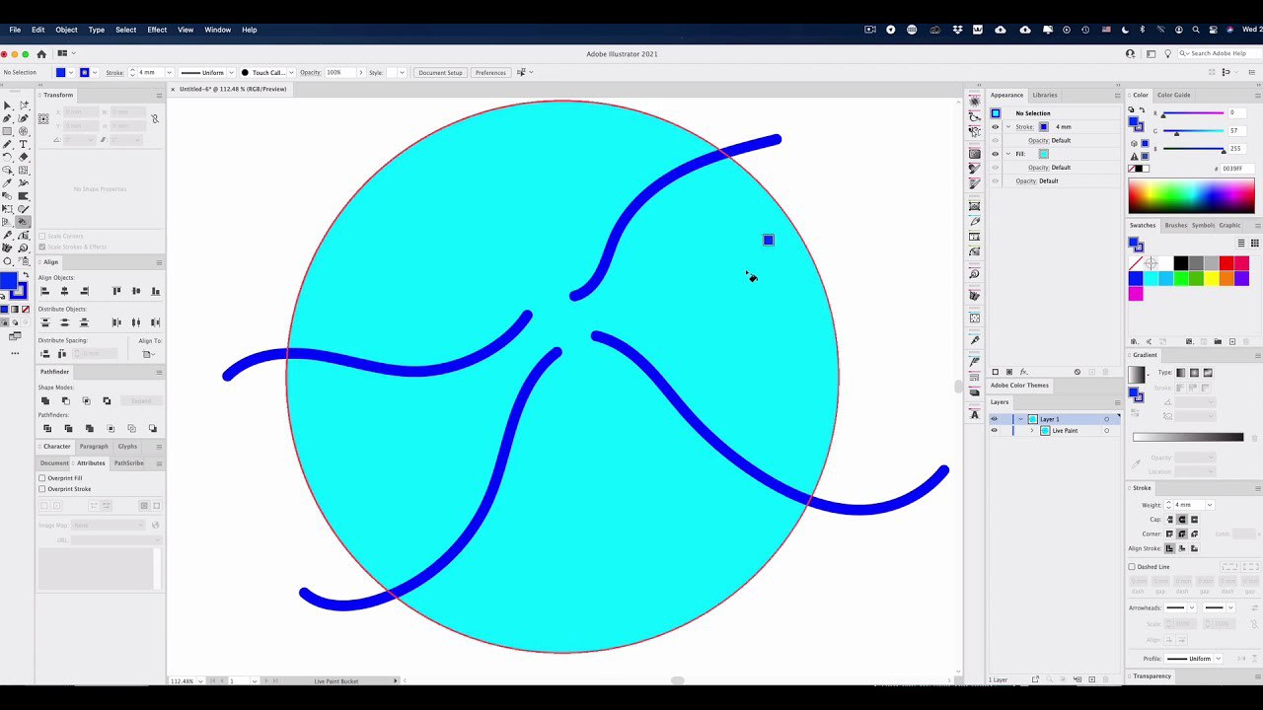Set the stroke corner to round join
Image resolution: width=1263 pixels, height=710 pixels.
tap(1182, 533)
